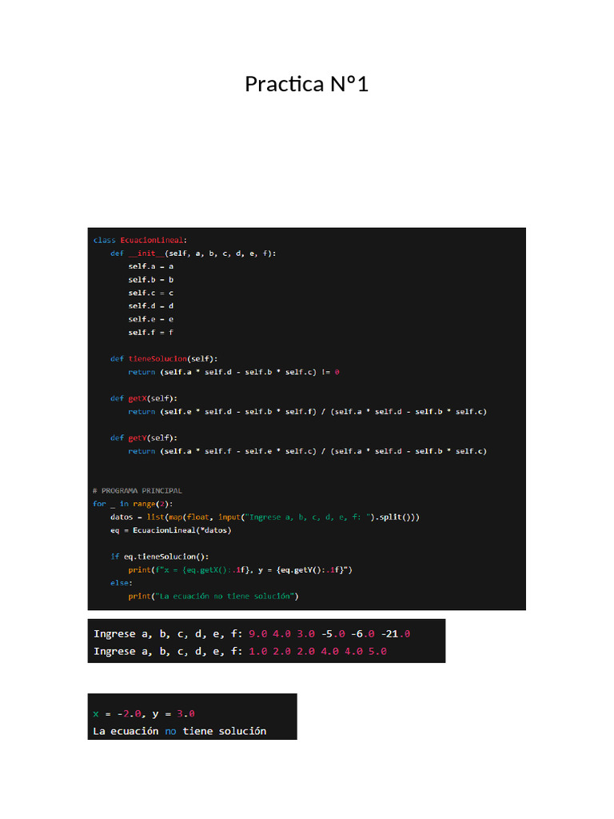Select the 'def __init__' method line
Image resolution: width=614 pixels, height=819 pixels.
pos(193,254)
